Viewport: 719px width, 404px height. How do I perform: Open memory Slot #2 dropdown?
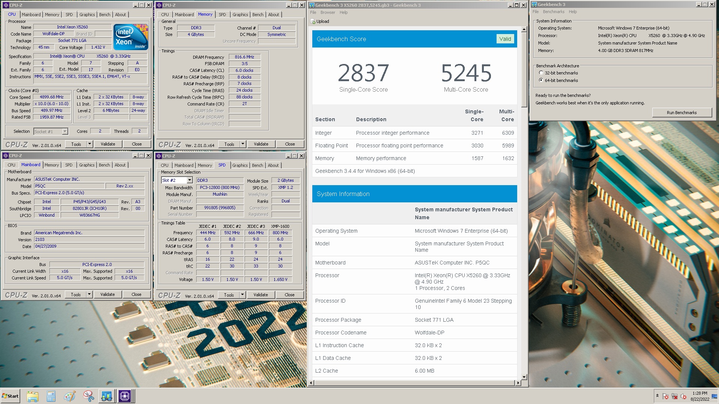coord(189,180)
